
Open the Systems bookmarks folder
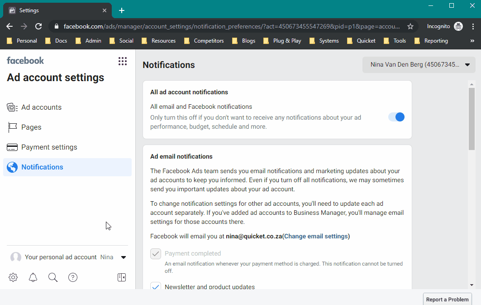(324, 41)
